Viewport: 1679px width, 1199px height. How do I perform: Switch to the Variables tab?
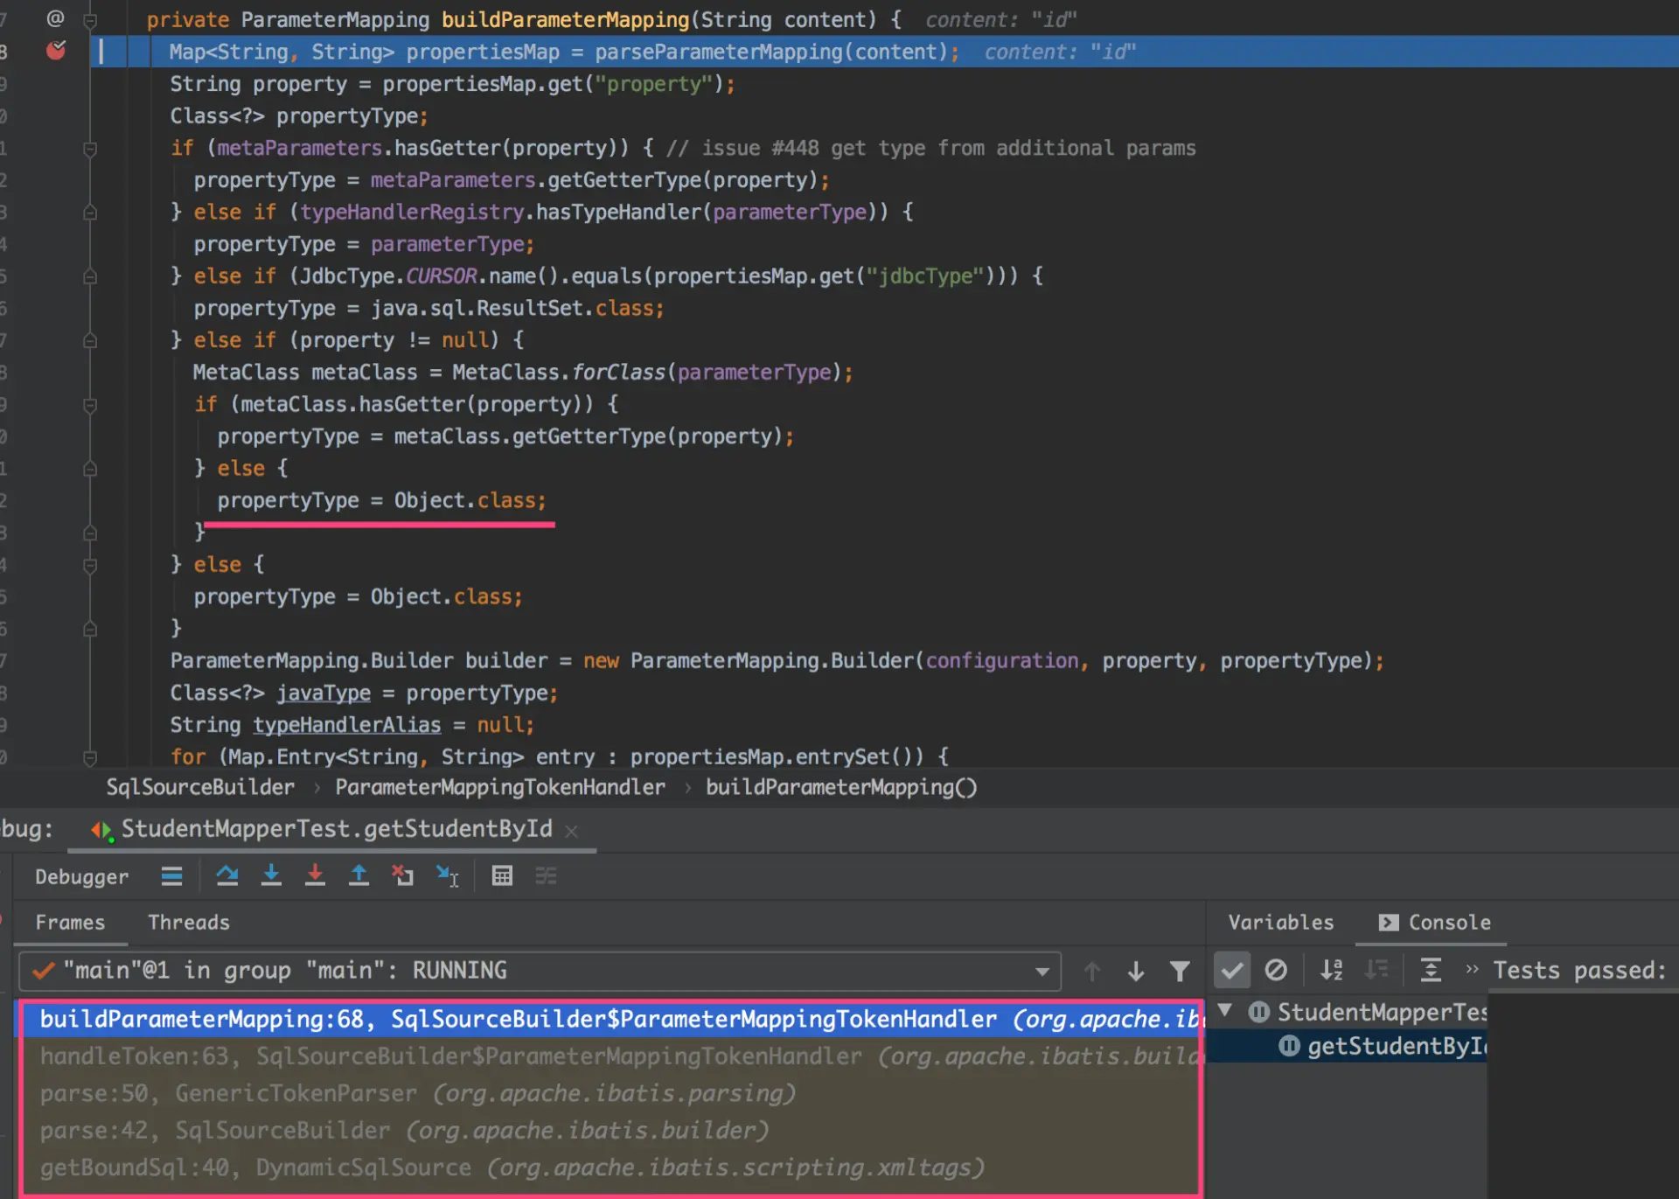1280,923
